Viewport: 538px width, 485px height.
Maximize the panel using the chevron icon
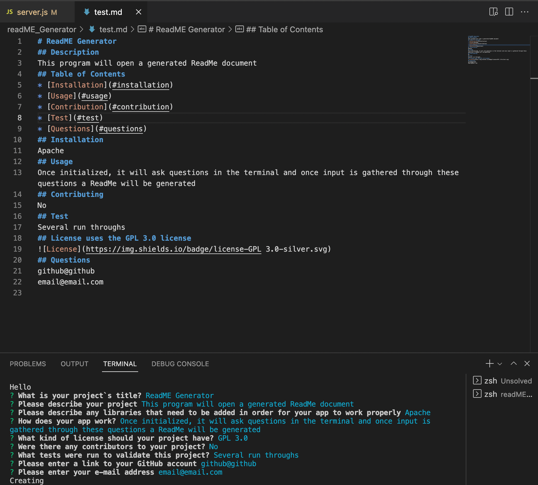(514, 363)
